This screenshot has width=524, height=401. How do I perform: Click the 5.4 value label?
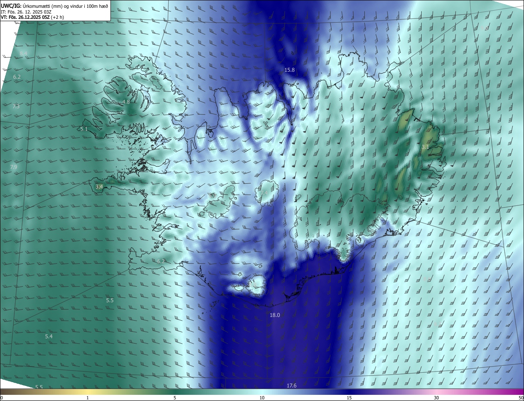49,337
